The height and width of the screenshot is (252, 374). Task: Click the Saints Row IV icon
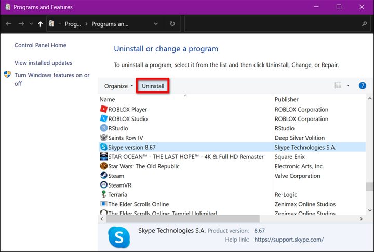[103, 138]
